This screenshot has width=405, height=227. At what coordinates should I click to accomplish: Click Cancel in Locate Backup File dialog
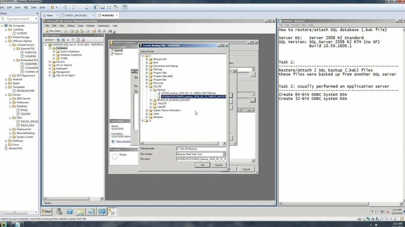tap(219, 165)
